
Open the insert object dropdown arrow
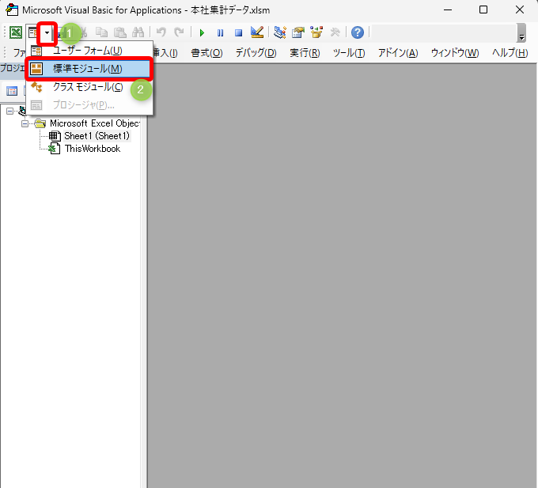[x=47, y=32]
